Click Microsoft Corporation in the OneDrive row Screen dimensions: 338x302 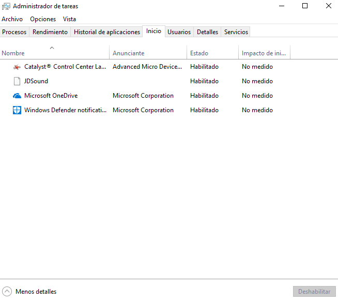[x=143, y=96]
